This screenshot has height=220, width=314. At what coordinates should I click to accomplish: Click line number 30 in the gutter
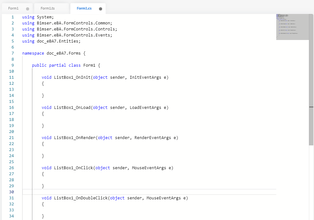tap(12, 192)
